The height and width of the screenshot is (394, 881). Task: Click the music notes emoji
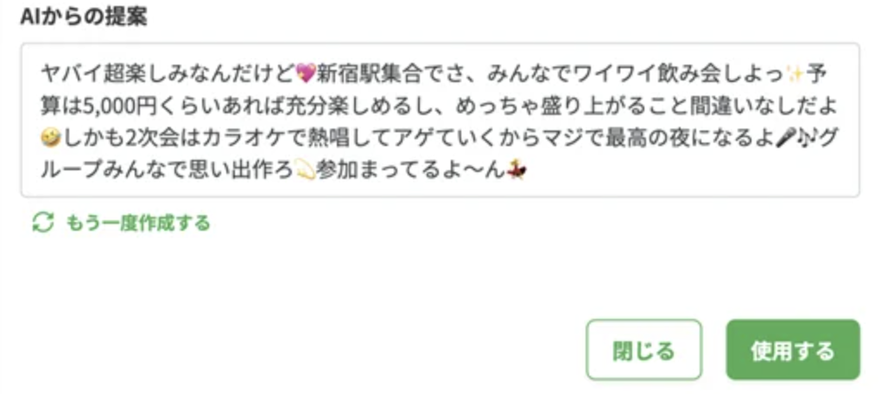(x=805, y=137)
